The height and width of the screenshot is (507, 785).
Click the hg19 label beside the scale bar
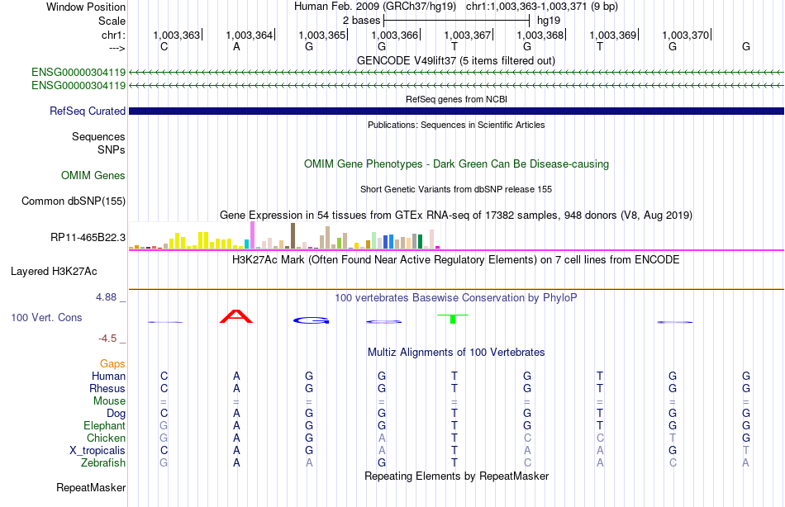(549, 21)
